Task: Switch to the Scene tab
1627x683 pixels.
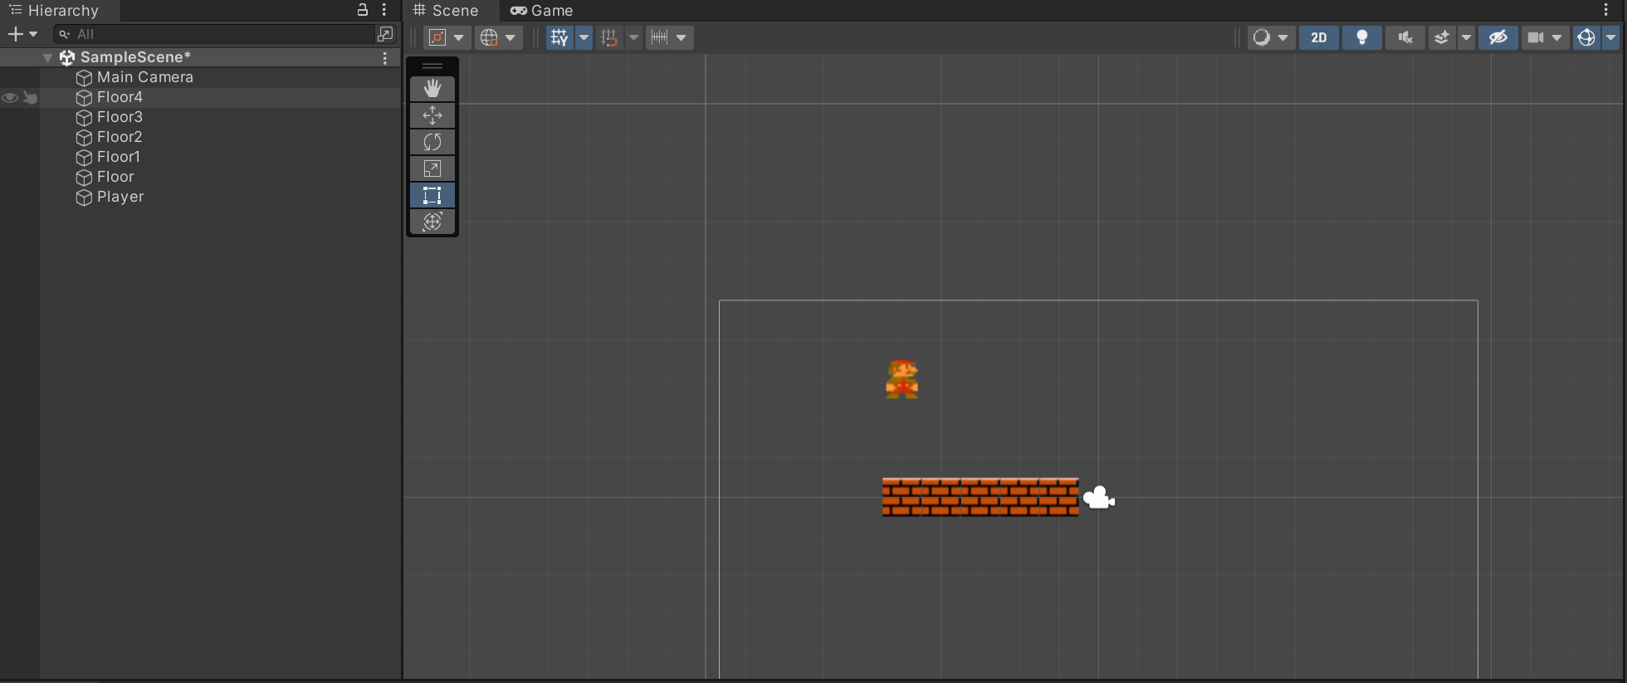Action: tap(447, 11)
